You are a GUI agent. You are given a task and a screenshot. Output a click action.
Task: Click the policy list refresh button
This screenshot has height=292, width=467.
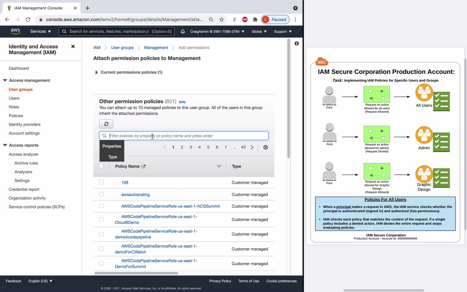pyautogui.click(x=106, y=124)
